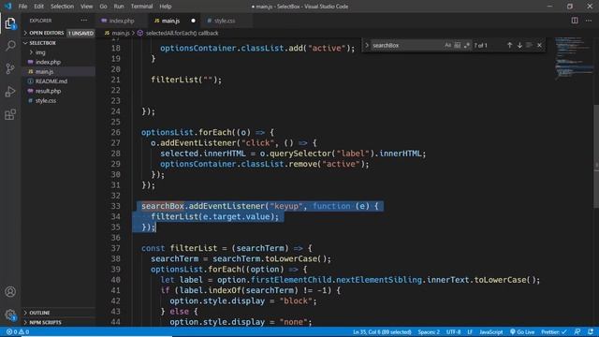Close the find widget
The image size is (599, 337).
click(539, 45)
